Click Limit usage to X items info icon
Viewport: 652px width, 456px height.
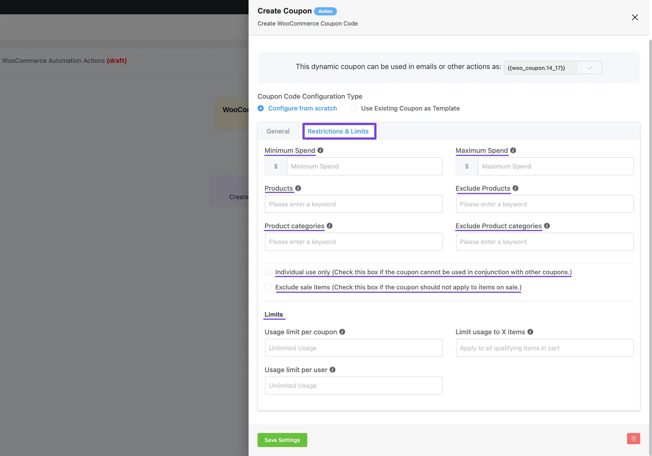(530, 332)
